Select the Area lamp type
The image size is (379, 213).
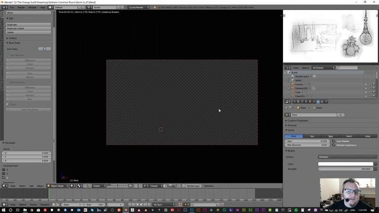pyautogui.click(x=368, y=136)
